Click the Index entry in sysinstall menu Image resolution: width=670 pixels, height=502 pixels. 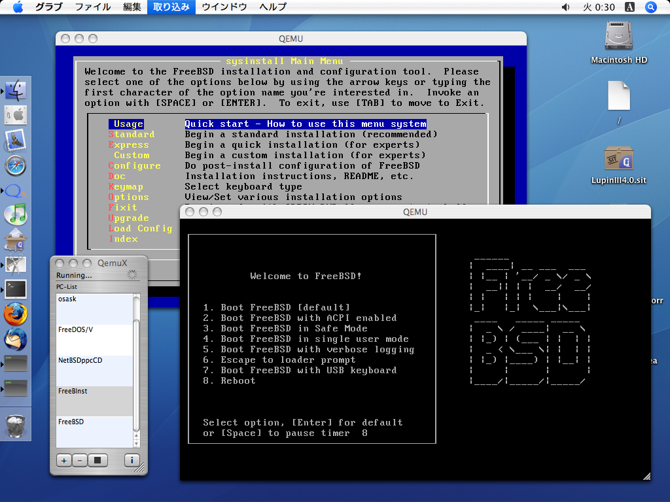[123, 239]
